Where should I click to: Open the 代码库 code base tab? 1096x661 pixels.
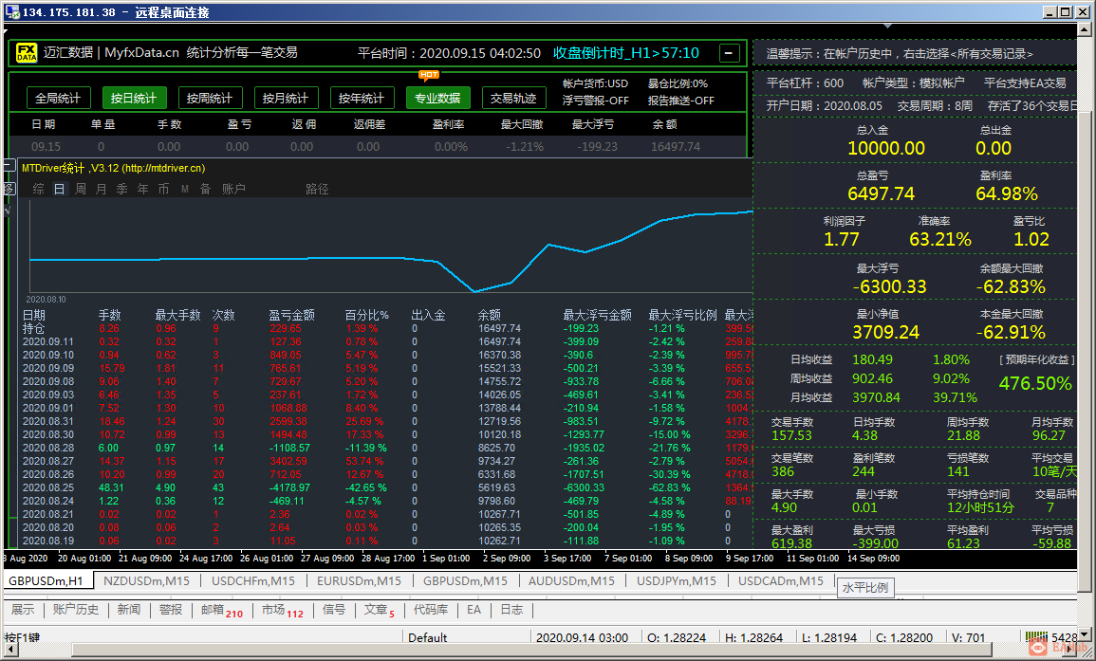431,610
